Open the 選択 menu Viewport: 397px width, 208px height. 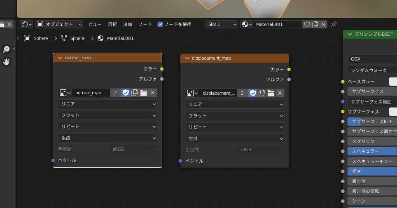[x=112, y=24]
